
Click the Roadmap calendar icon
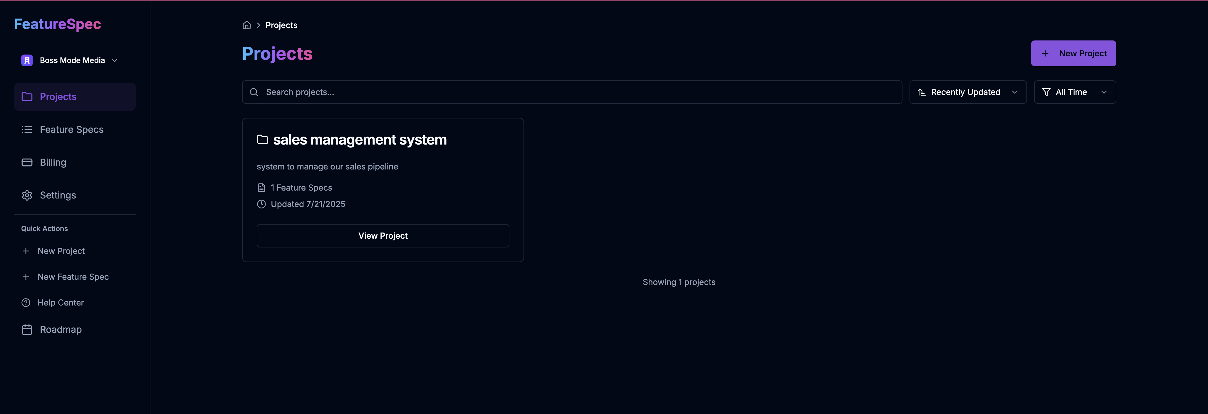point(27,329)
